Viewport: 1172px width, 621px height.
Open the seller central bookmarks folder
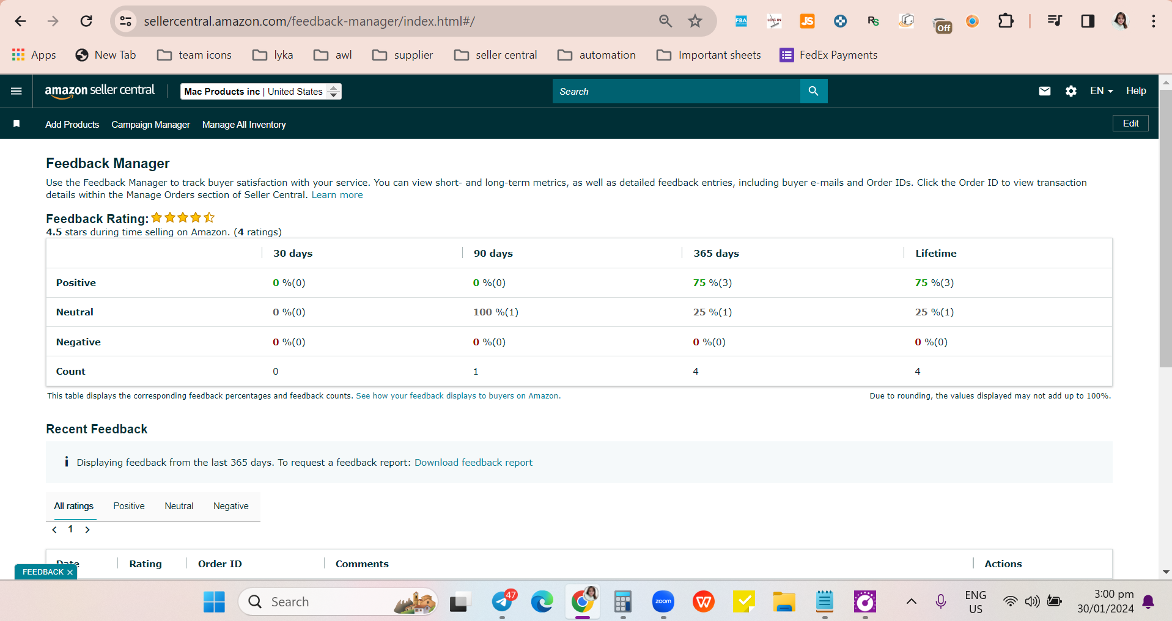tap(496, 55)
